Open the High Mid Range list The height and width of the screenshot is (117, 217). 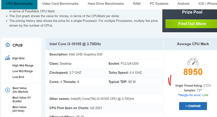pos(23,65)
